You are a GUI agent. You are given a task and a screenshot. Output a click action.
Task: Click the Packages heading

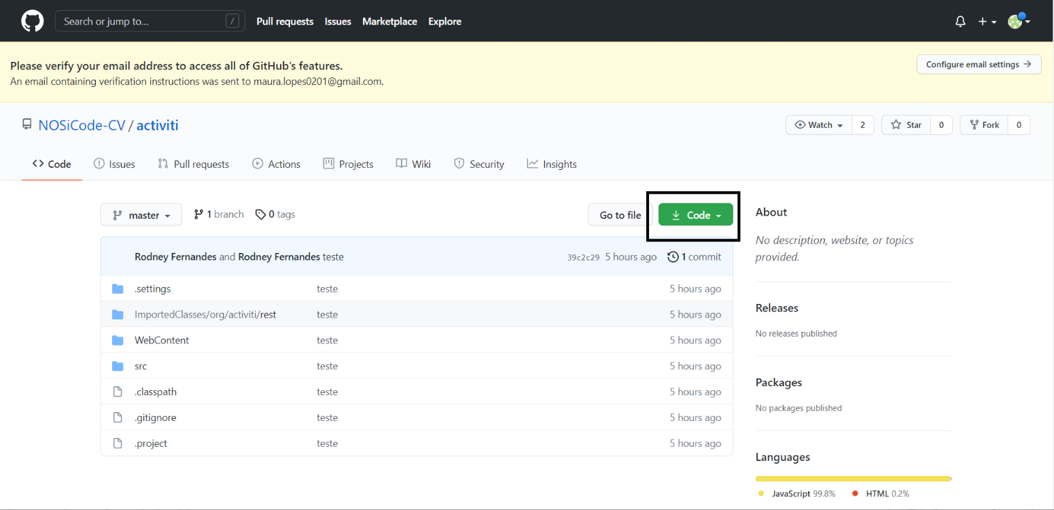coord(779,383)
